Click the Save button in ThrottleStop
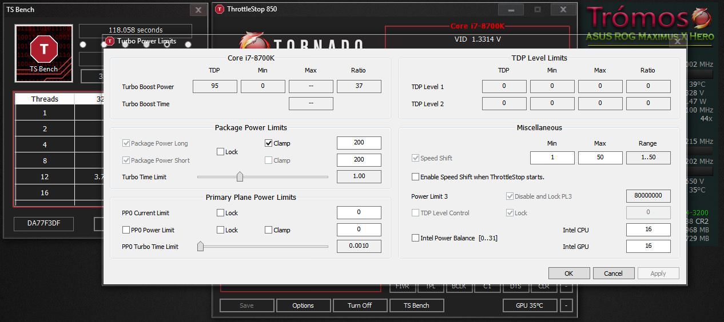 click(x=246, y=305)
